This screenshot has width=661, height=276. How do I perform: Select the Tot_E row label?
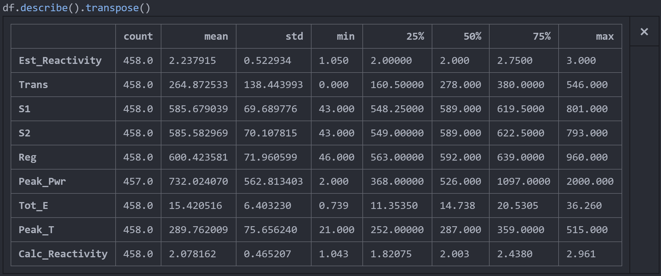[x=33, y=205]
